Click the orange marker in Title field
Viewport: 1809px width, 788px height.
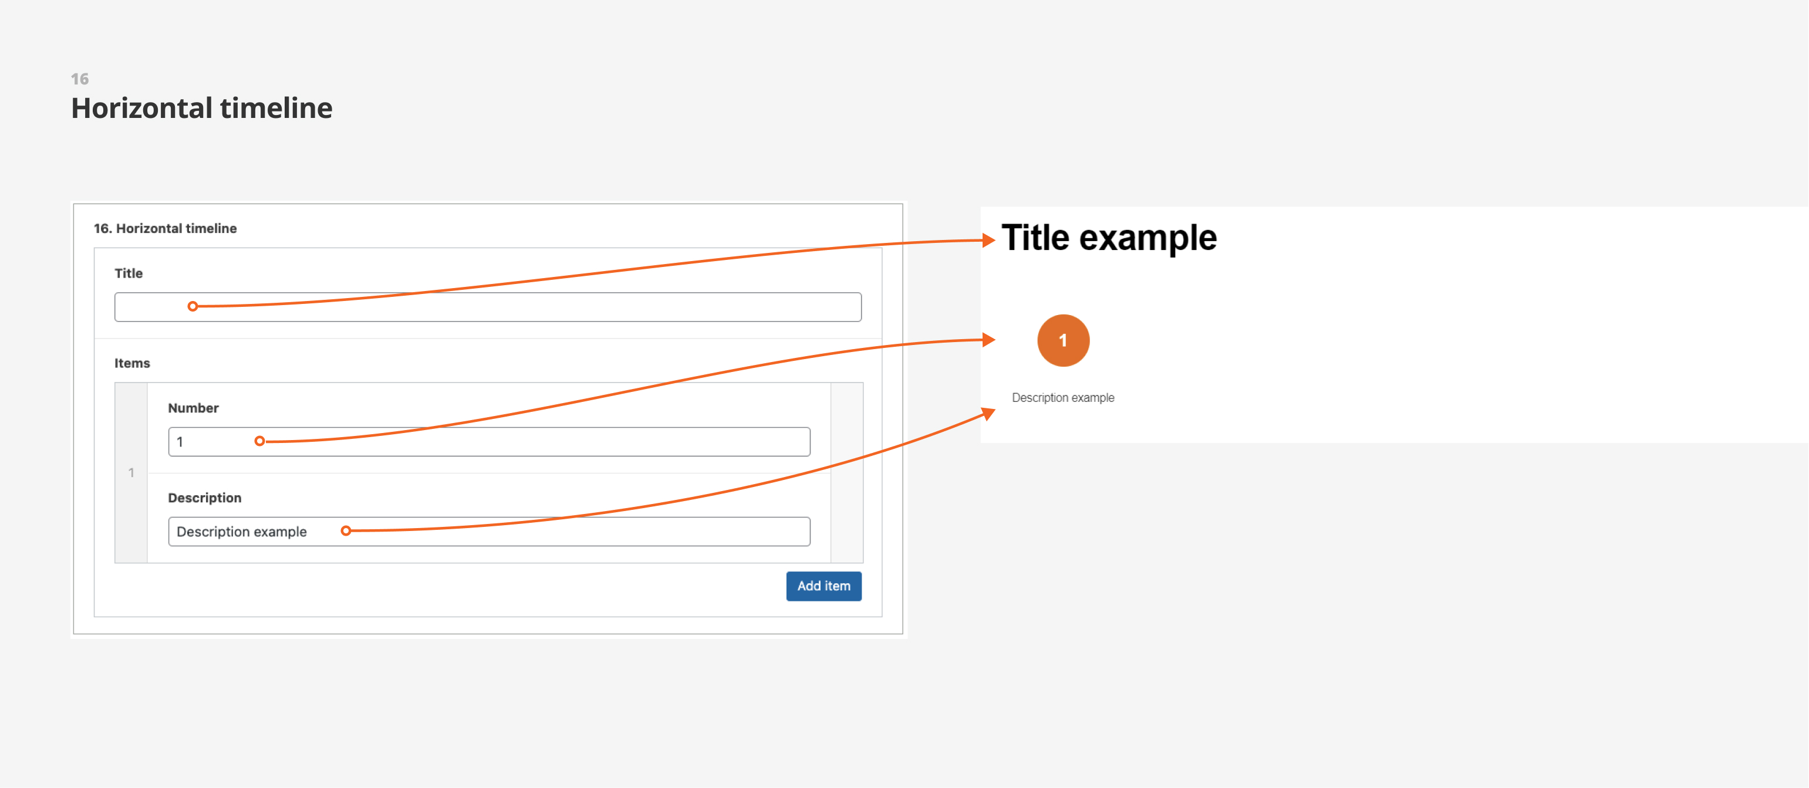point(193,307)
